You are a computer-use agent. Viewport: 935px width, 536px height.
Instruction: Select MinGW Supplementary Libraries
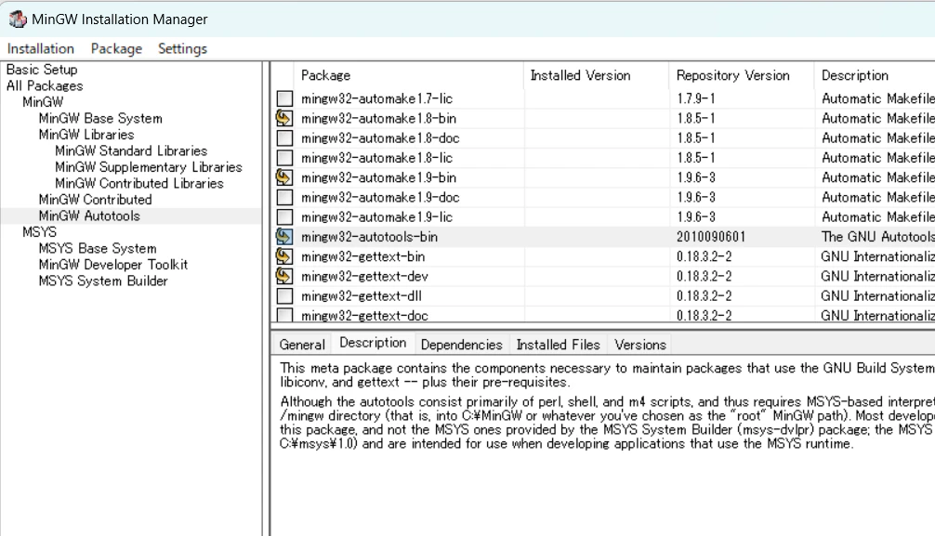[149, 167]
